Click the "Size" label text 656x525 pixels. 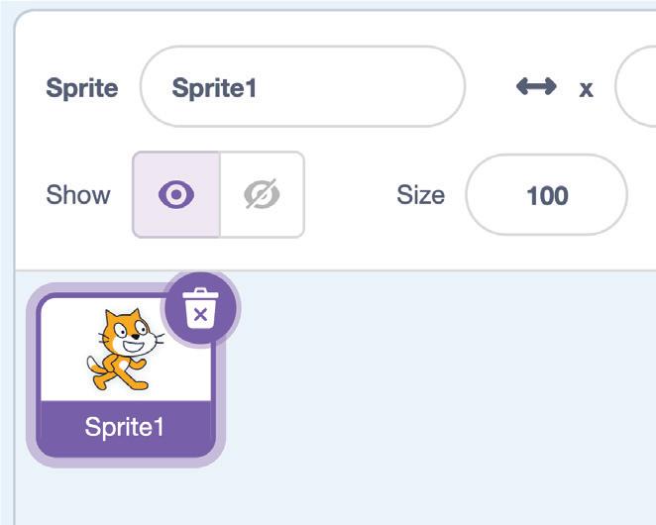420,195
